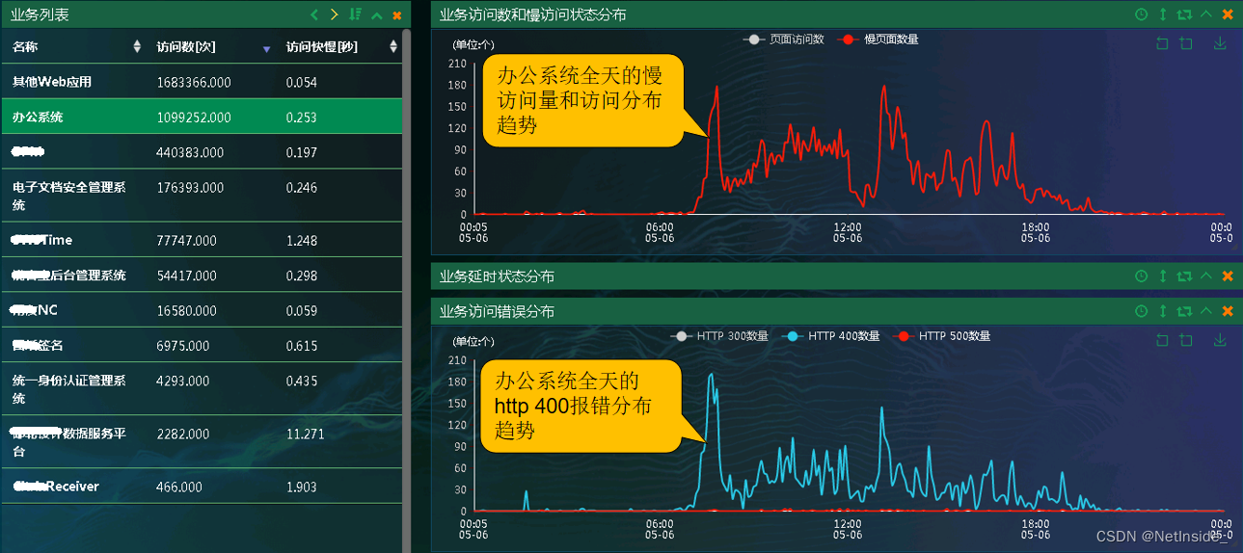Click the 1683366.000 visit count cell

(194, 83)
